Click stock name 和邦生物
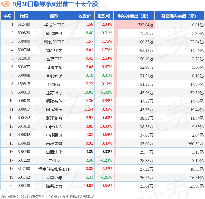 pyautogui.click(x=54, y=67)
